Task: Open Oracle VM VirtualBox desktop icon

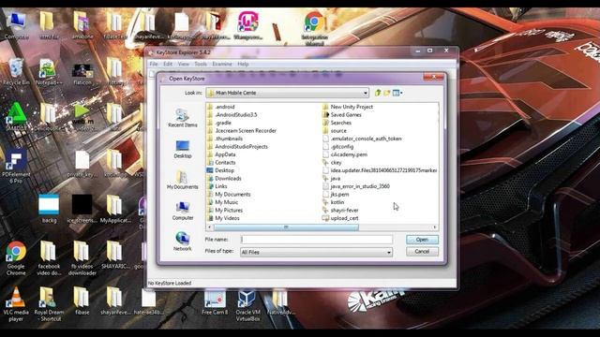Action: click(x=247, y=305)
